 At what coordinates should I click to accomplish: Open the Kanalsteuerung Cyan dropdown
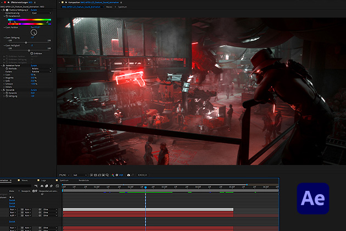pyautogui.click(x=41, y=13)
